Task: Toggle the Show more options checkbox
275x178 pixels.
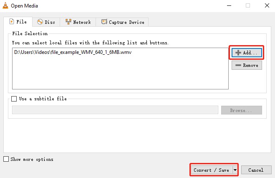Action: click(x=6, y=159)
